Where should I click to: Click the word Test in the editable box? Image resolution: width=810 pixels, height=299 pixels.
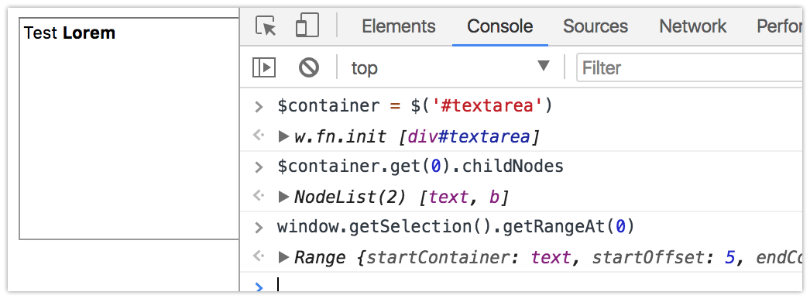coord(41,33)
